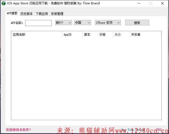Open the 下载应用 tab
169x134 pixels.
pyautogui.click(x=42, y=14)
